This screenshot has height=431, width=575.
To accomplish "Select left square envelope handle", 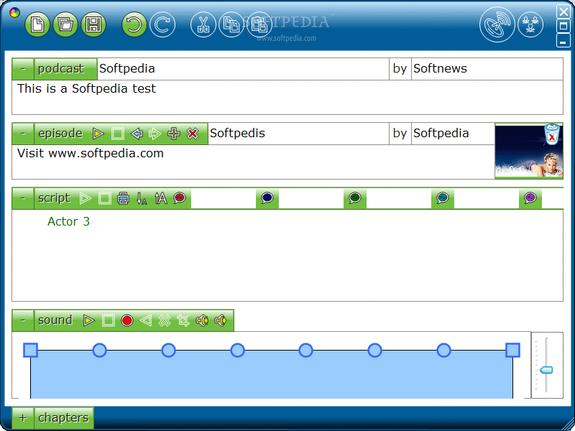I will (x=30, y=350).
